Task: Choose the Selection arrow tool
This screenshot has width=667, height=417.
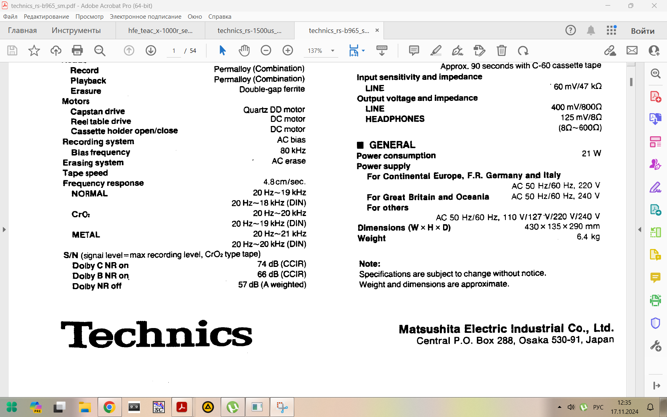Action: [x=222, y=50]
